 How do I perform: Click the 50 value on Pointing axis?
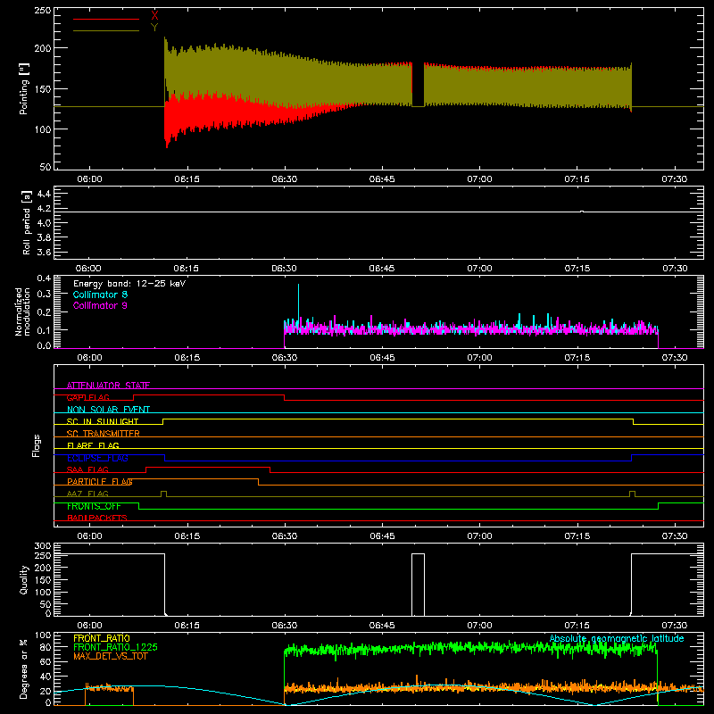click(x=46, y=167)
